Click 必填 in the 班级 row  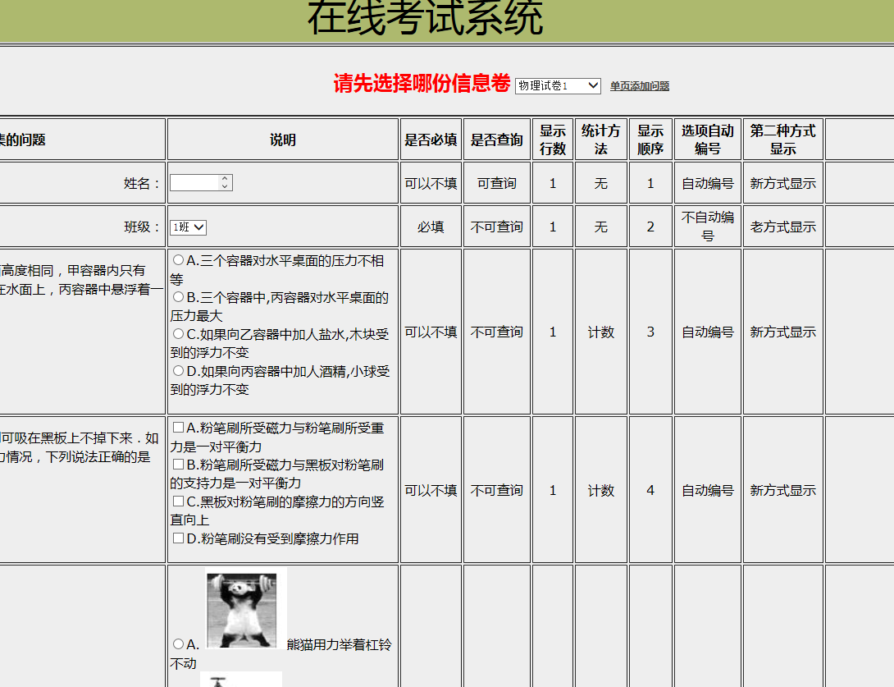coord(431,227)
